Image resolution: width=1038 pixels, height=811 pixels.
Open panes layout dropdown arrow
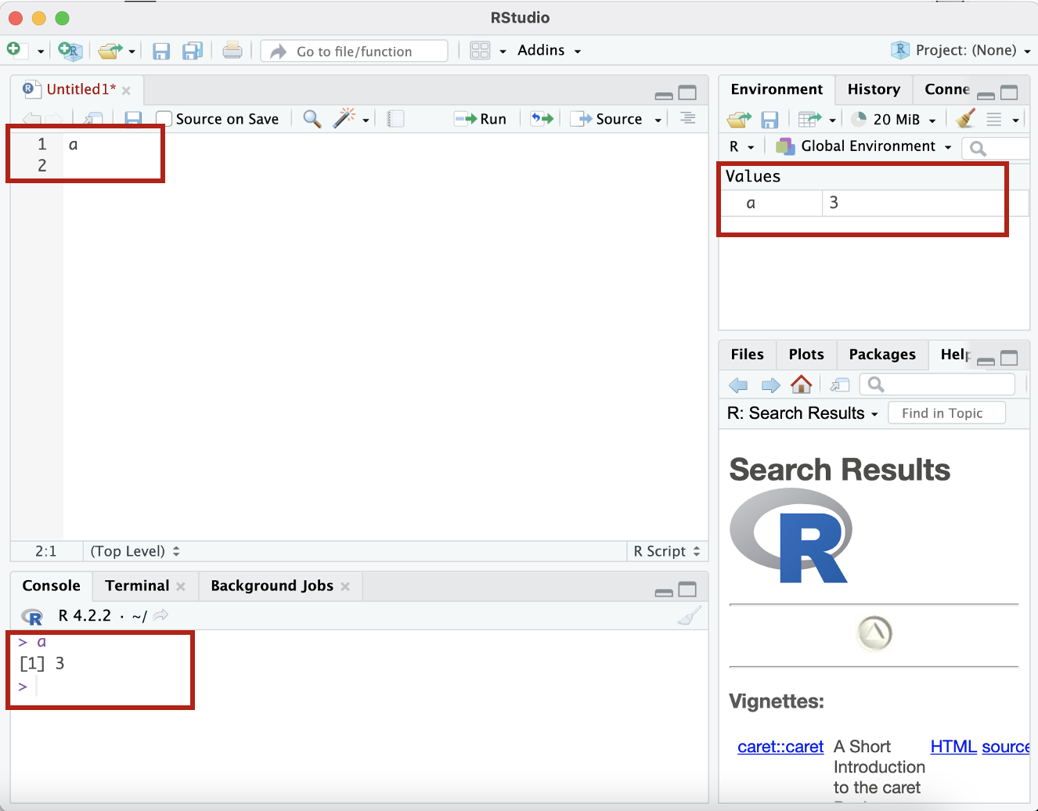pyautogui.click(x=503, y=51)
